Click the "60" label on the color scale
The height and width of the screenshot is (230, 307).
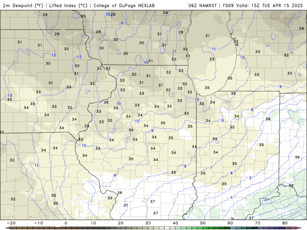click(x=230, y=223)
